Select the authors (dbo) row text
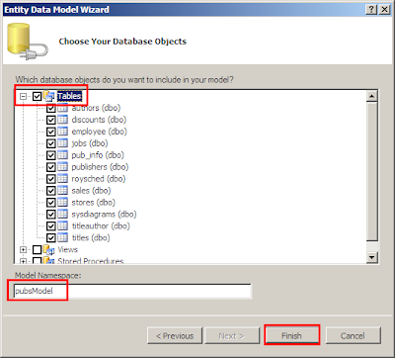Screen dimensions: 395x358 point(96,108)
